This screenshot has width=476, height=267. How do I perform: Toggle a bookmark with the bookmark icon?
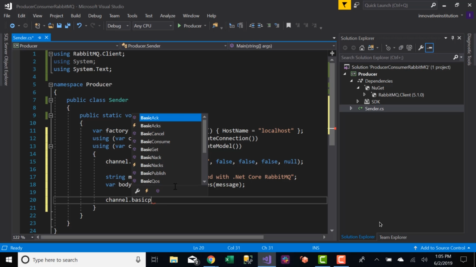click(289, 26)
